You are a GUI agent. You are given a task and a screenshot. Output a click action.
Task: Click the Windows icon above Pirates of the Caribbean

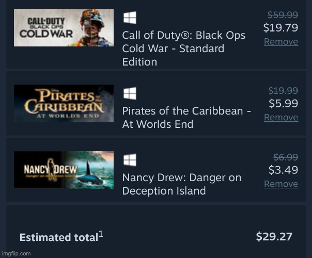click(x=130, y=93)
